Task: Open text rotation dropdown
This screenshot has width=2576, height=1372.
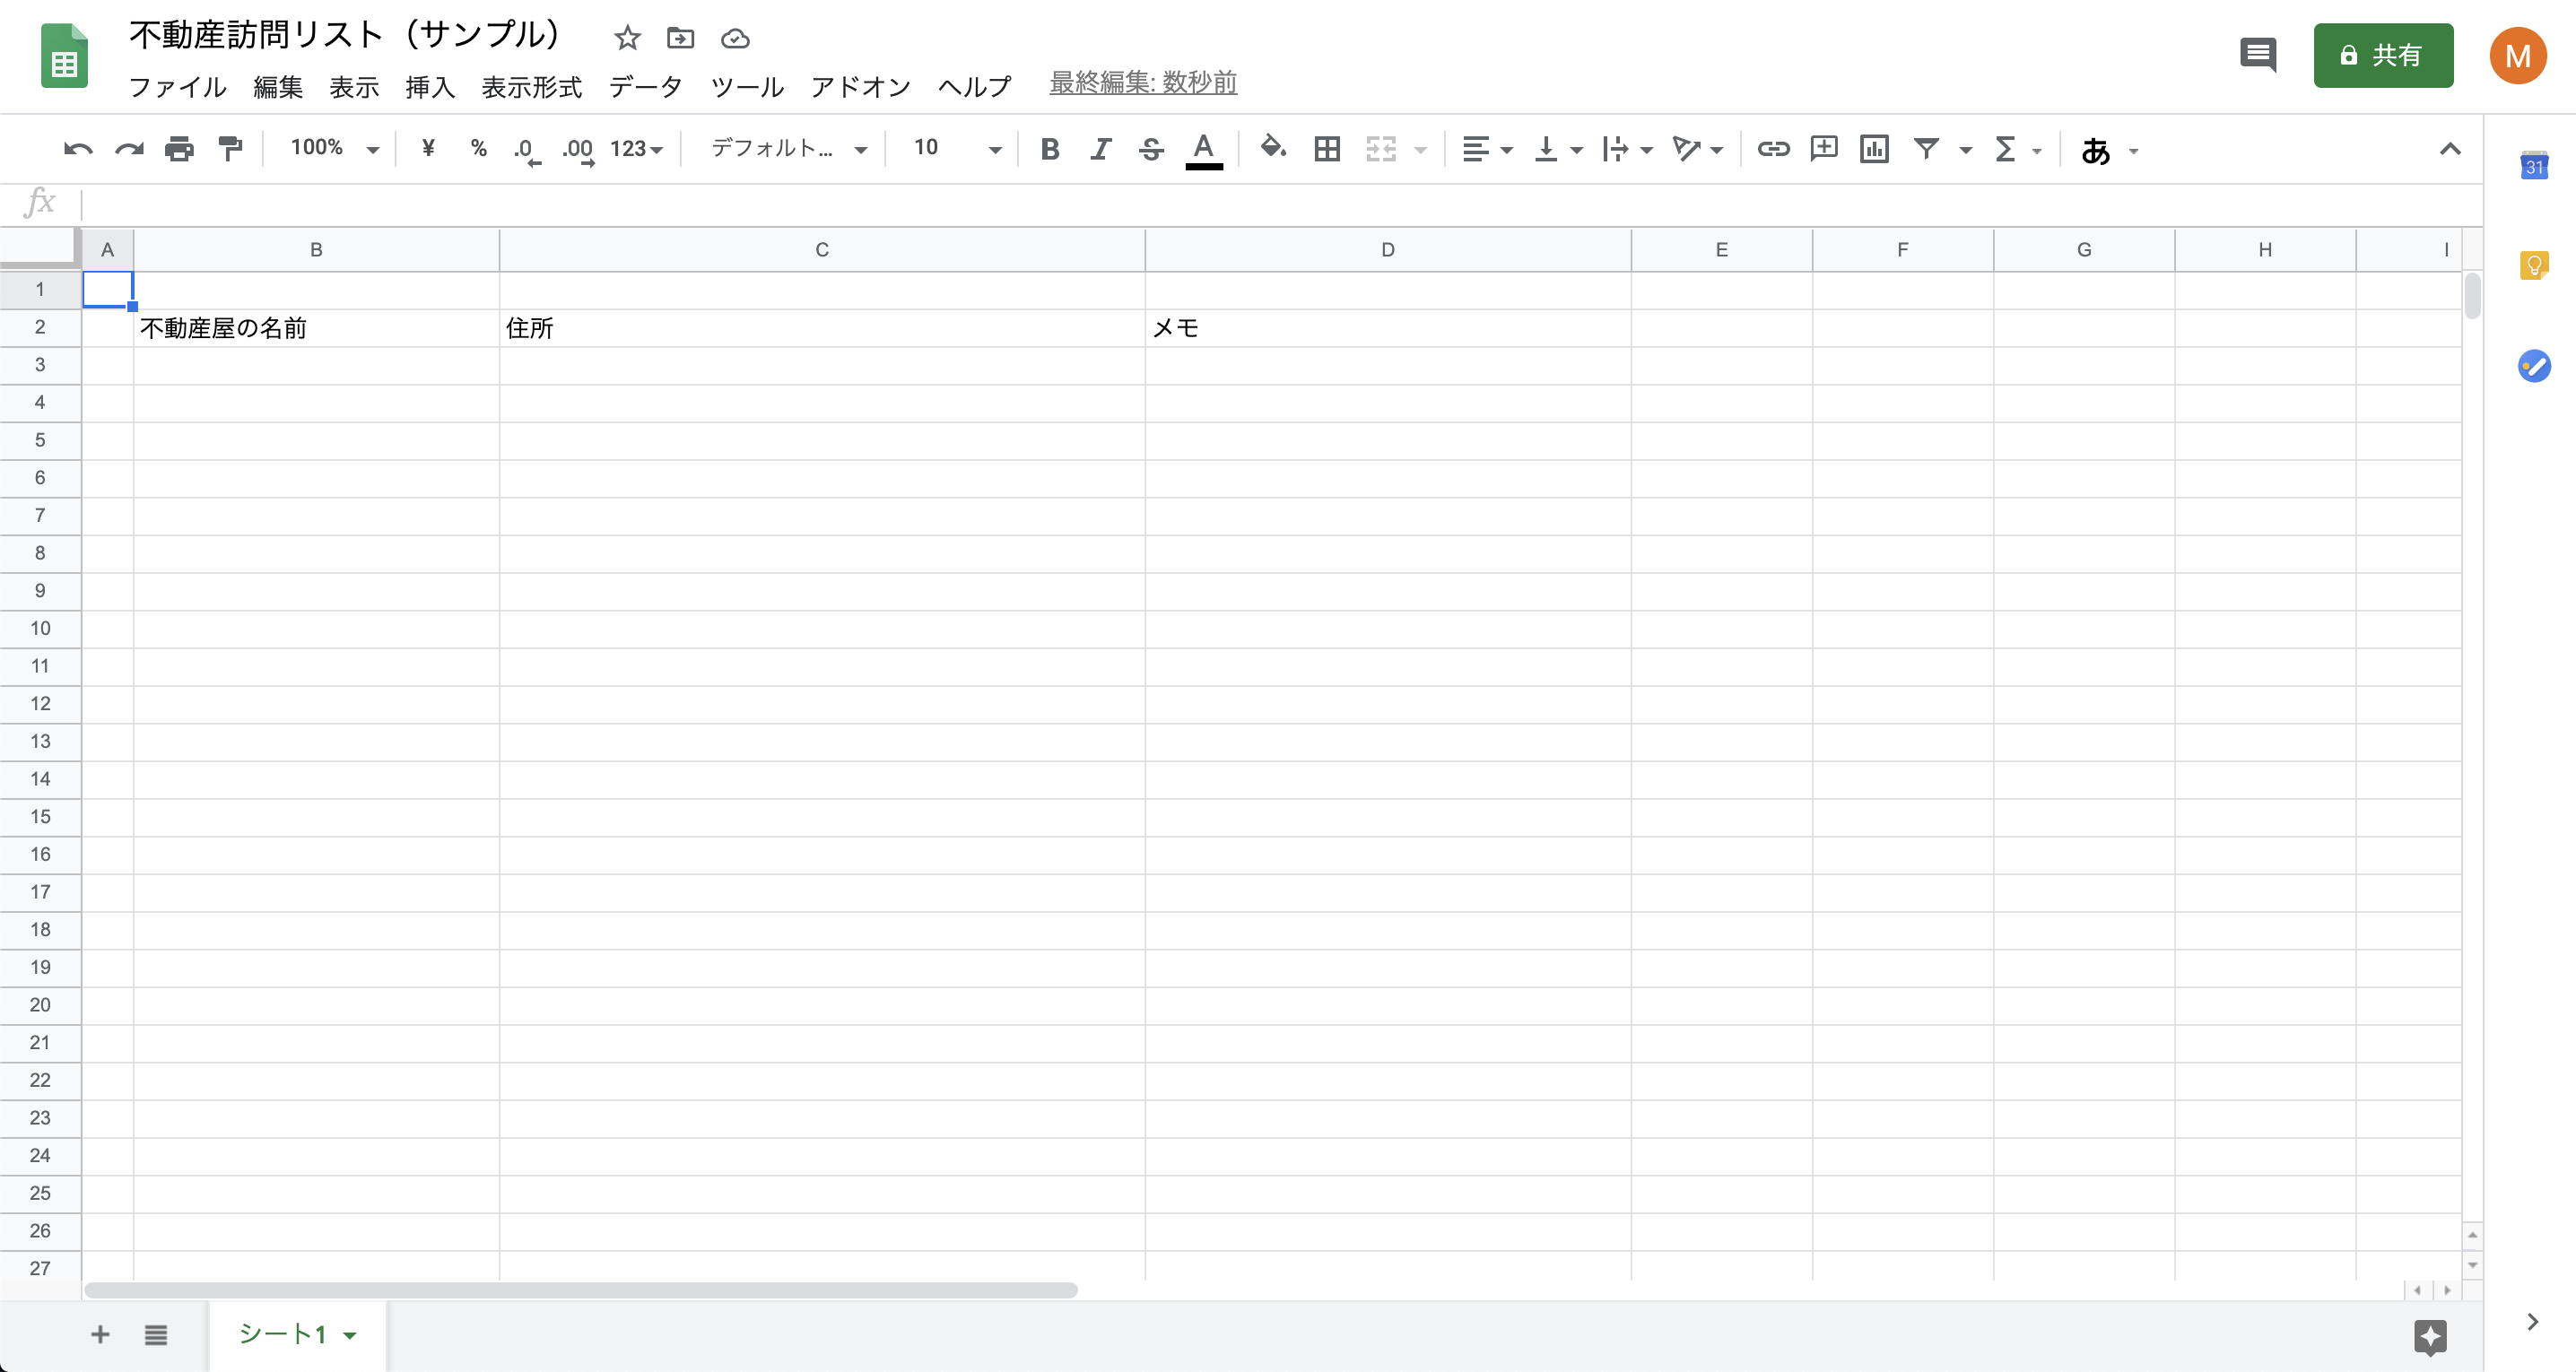Action: coord(1698,150)
